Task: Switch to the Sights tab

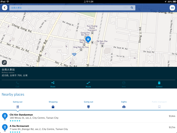Action: pos(124,105)
